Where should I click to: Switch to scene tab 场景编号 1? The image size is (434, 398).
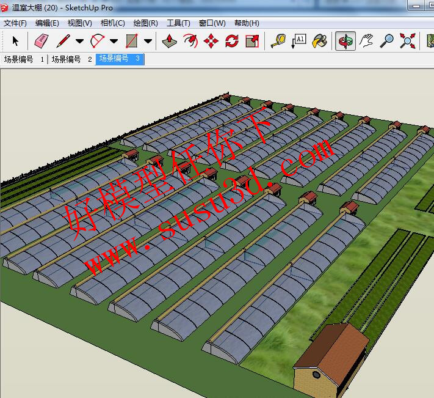pos(24,59)
